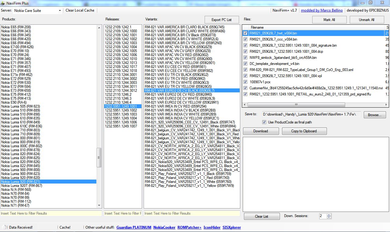This screenshot has width=390, height=232.
Task: Toggle checkbox for RM821_059Q9L7_hwt_v084.bin
Action: click(245, 33)
